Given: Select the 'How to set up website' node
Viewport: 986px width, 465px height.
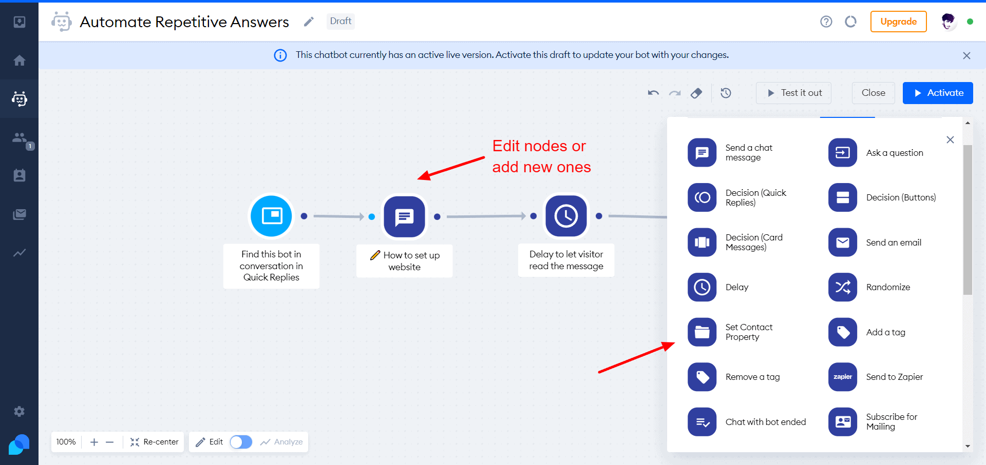Looking at the screenshot, I should (405, 216).
